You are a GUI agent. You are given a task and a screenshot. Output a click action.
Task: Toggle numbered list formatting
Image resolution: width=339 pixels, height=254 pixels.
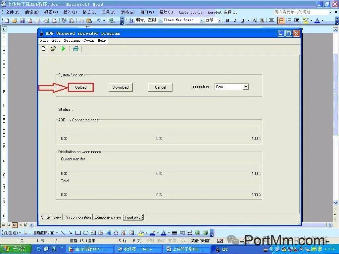(x=281, y=21)
